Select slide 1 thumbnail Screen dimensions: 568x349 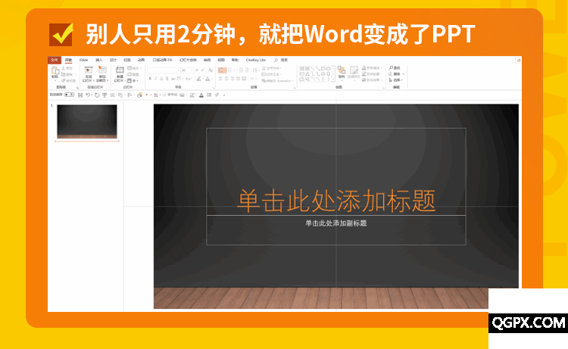[x=87, y=122]
